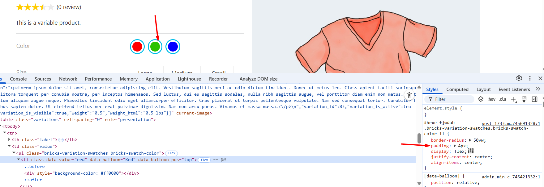This screenshot has height=187, width=544.
Task: Open DevTools settings gear
Action: (x=519, y=78)
